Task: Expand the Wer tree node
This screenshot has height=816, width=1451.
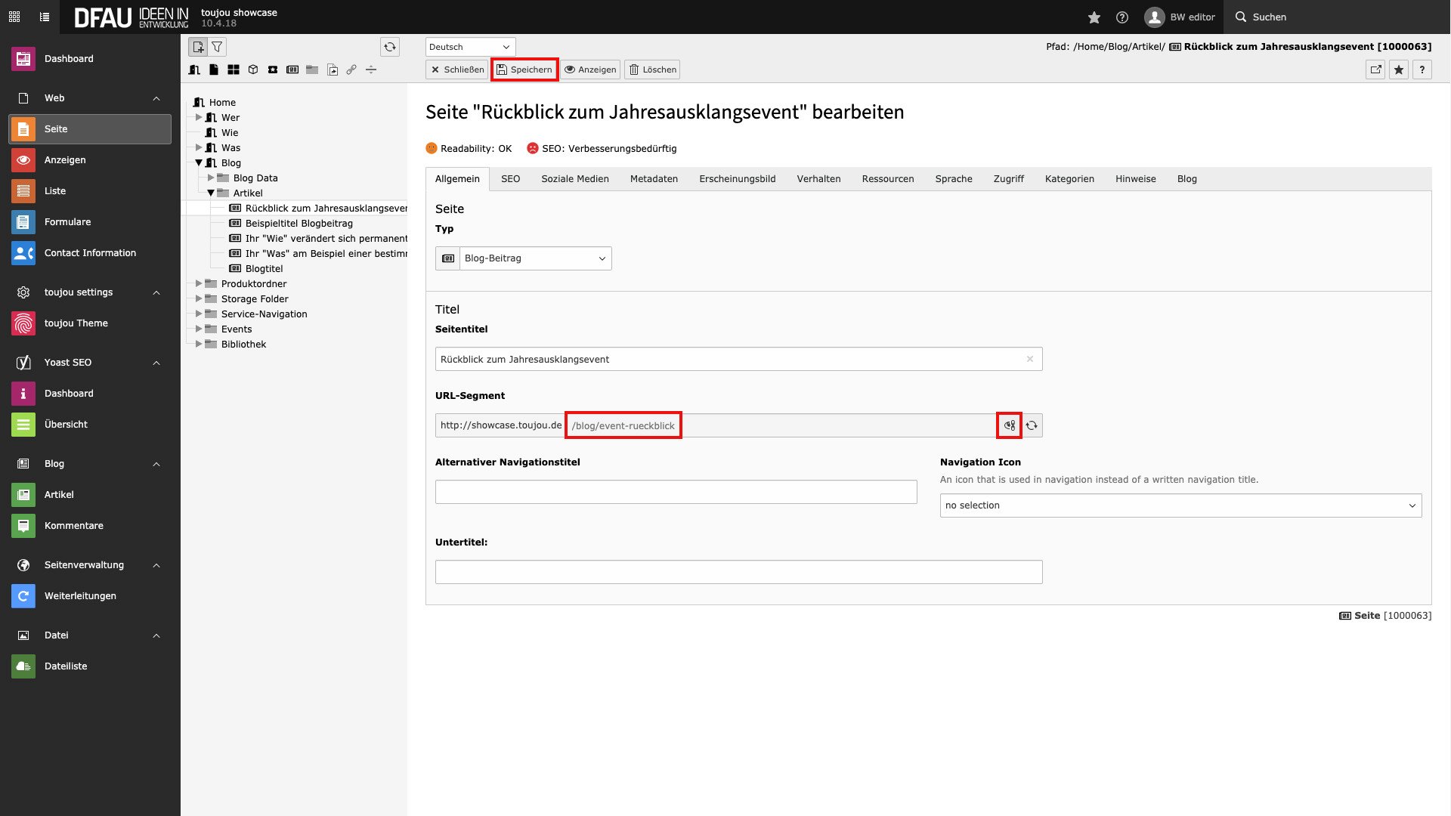Action: tap(199, 117)
